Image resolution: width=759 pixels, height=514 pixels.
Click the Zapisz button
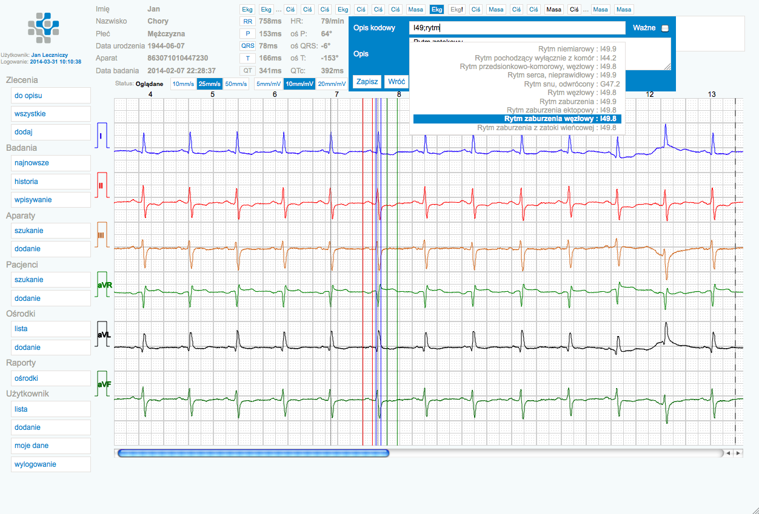367,81
